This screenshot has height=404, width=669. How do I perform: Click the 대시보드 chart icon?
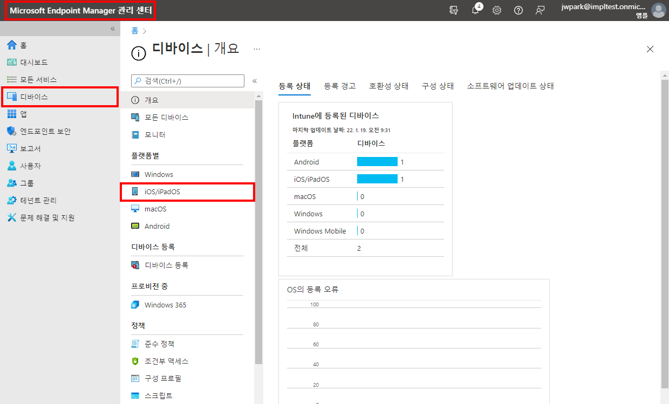pos(12,62)
